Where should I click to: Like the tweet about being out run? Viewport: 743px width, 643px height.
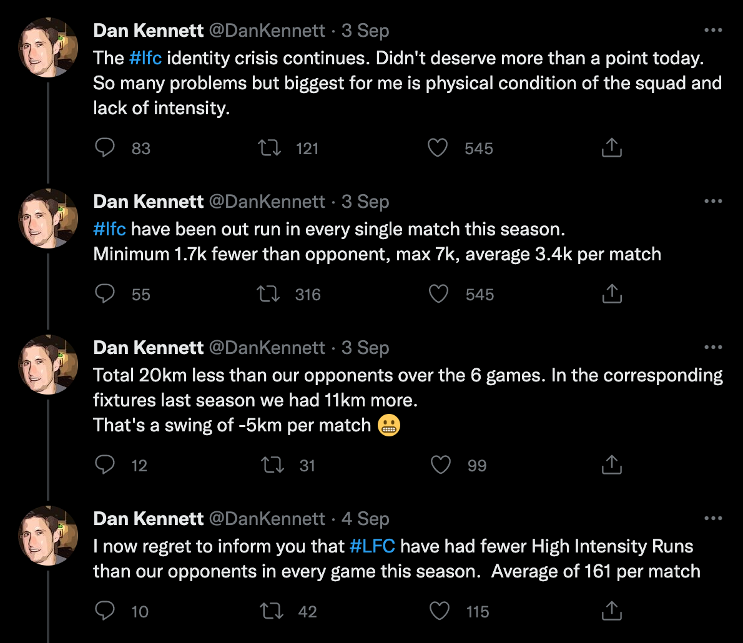coord(438,294)
